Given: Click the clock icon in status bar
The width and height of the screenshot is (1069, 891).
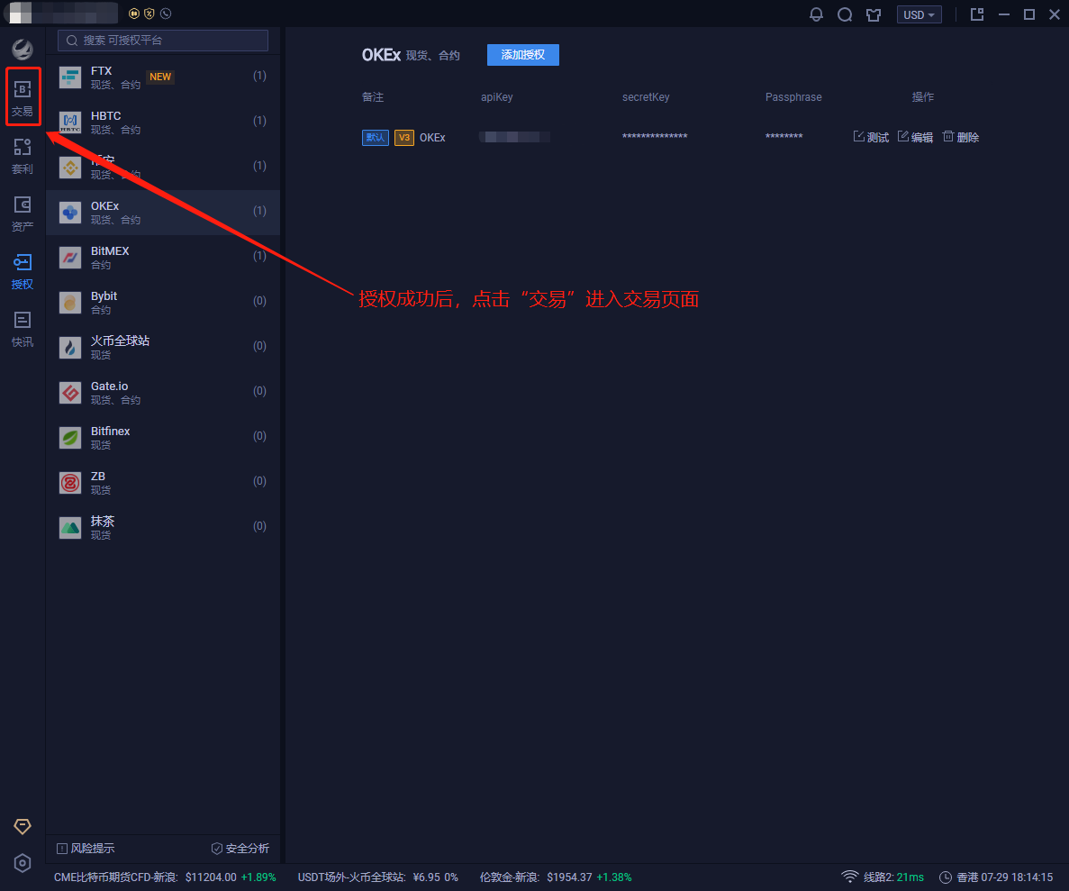Looking at the screenshot, I should [946, 877].
